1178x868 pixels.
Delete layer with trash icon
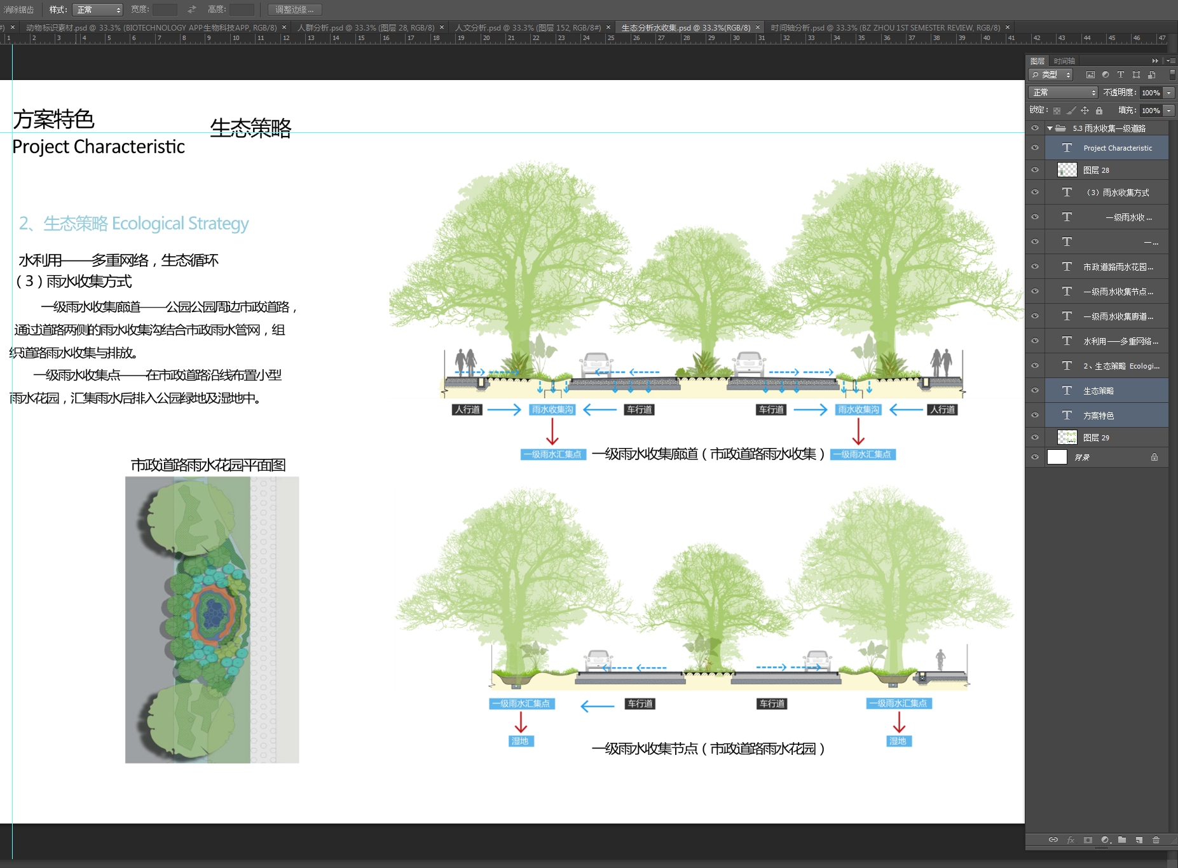point(1156,840)
